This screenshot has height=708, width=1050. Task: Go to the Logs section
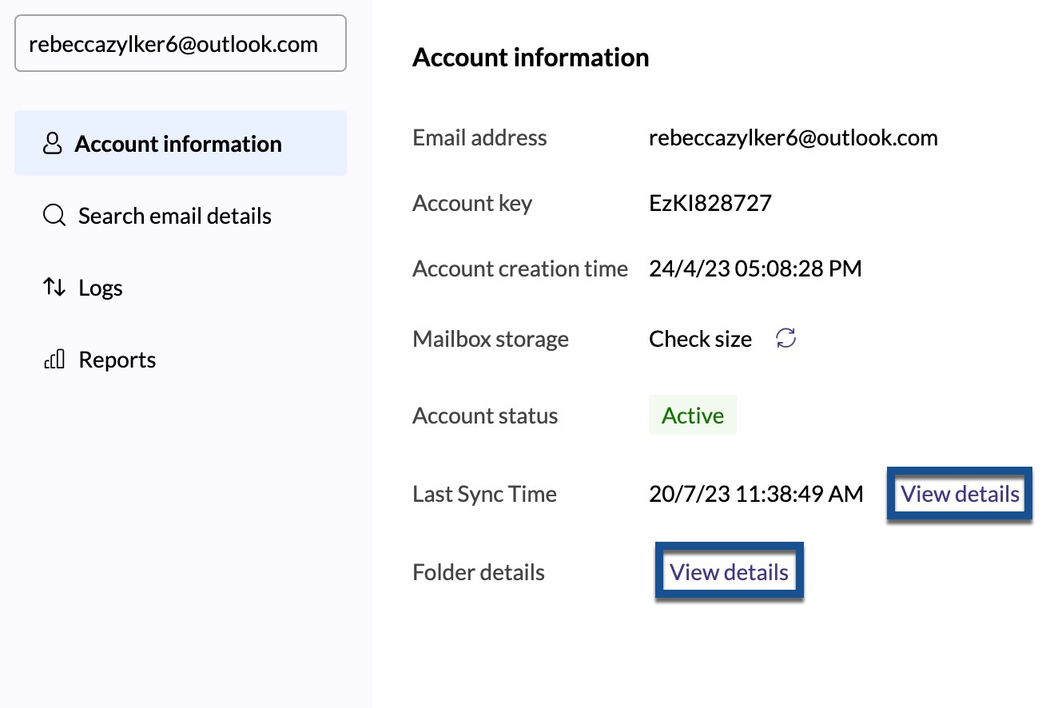tap(100, 288)
